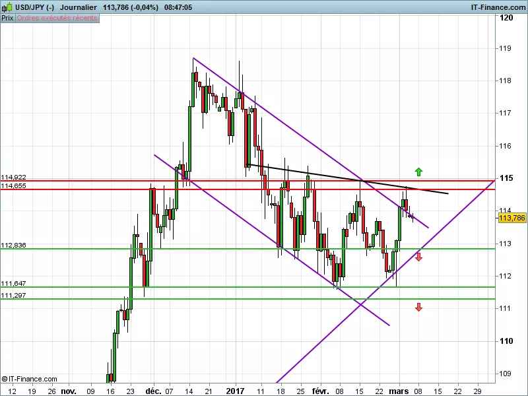The width and height of the screenshot is (528, 396).
Task: Click the candlestick chart icon beside USD/JPY
Action: (7, 7)
